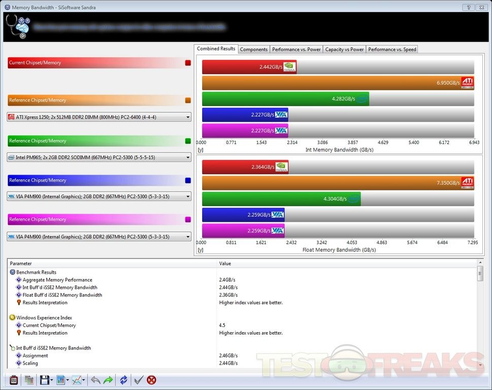Click the red Current Chipset color swatch
492x390 pixels.
(188, 63)
